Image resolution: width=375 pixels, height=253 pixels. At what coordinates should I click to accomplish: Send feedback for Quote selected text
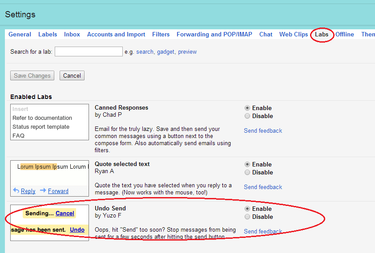click(x=263, y=187)
